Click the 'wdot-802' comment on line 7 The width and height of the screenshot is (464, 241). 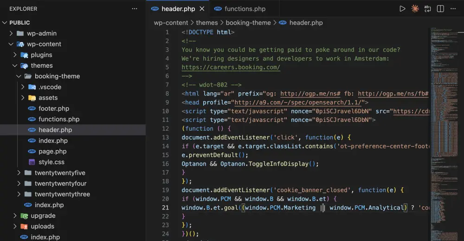[213, 85]
